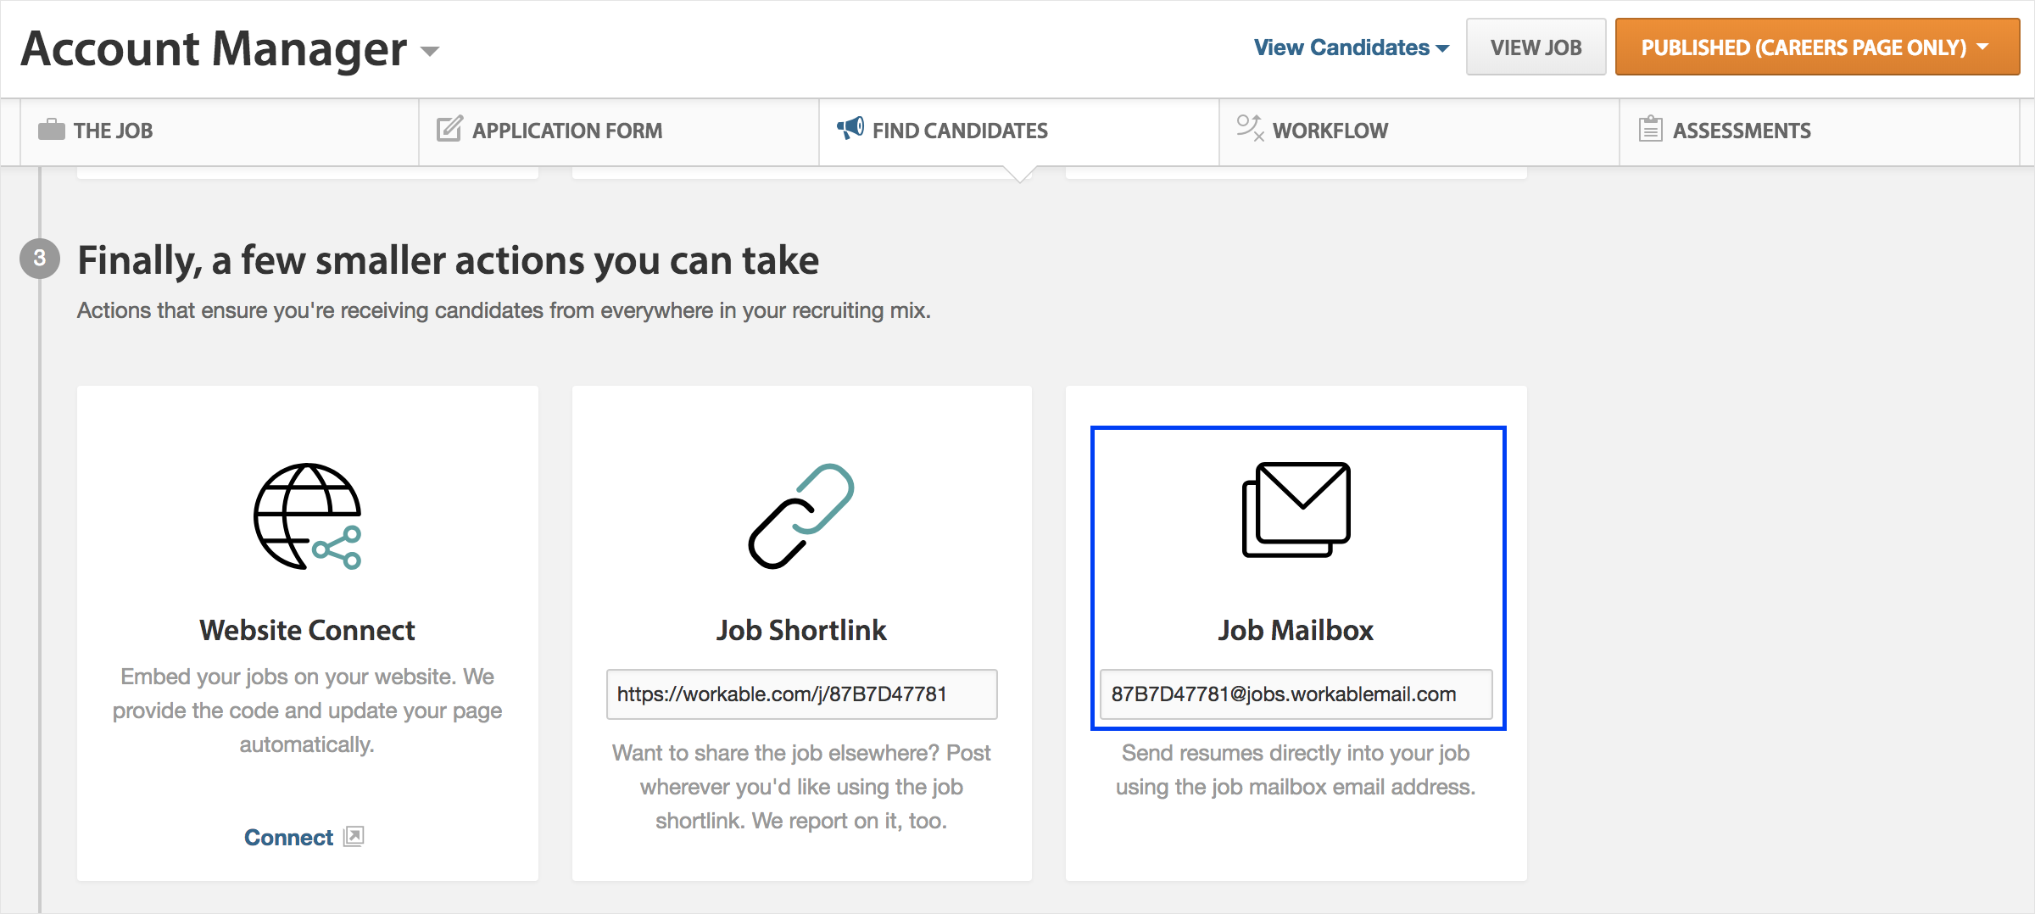Image resolution: width=2035 pixels, height=914 pixels.
Task: Click the Job Shortlink heading
Action: pyautogui.click(x=801, y=631)
